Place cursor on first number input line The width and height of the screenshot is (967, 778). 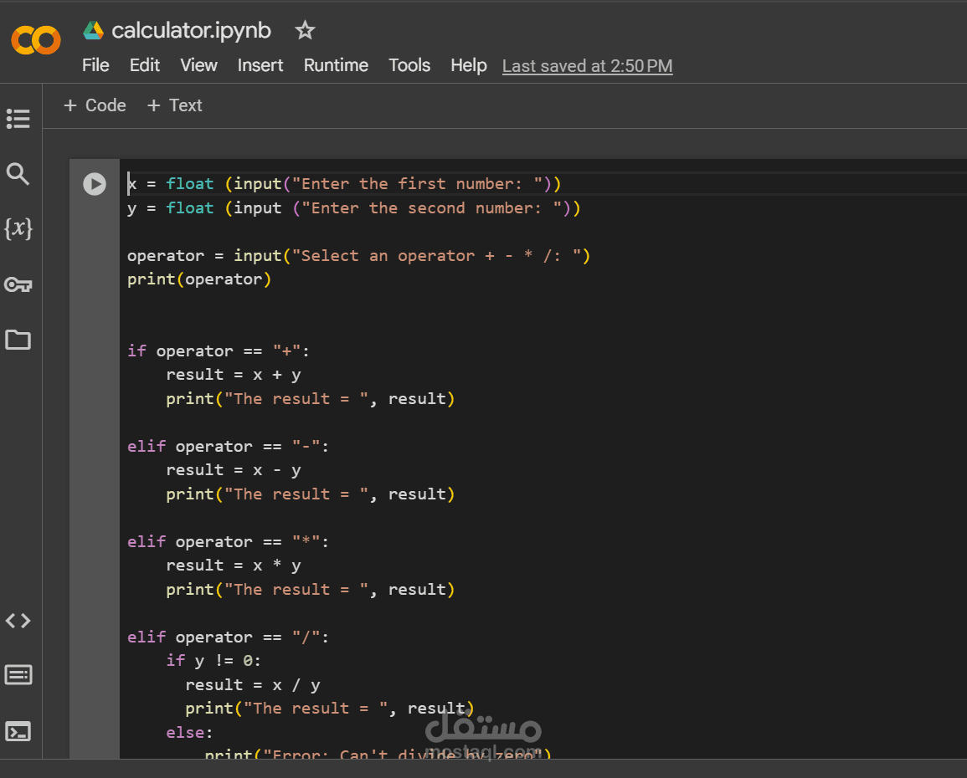344,183
